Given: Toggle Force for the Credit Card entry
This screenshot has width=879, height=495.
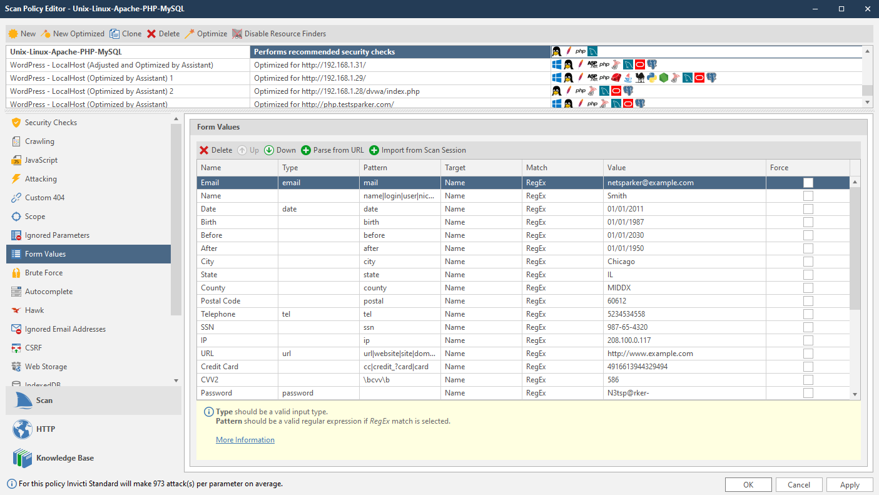Looking at the screenshot, I should coord(808,366).
